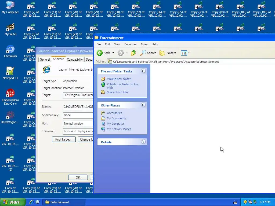This screenshot has height=206, width=275.
Task: Open Back history dropdown arrow
Action: point(113,53)
